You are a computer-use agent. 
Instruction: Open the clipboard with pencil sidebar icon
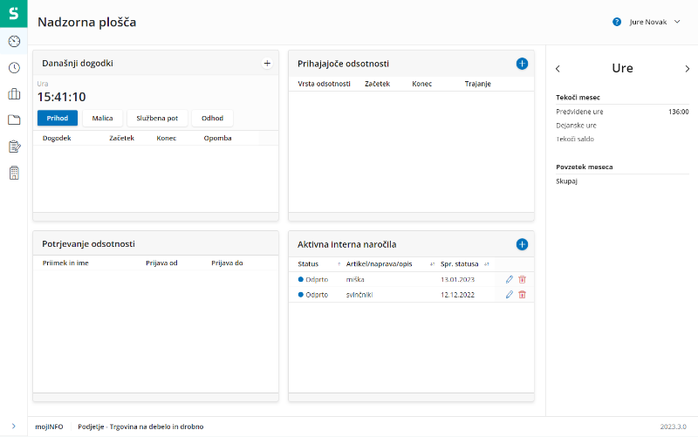coord(14,147)
